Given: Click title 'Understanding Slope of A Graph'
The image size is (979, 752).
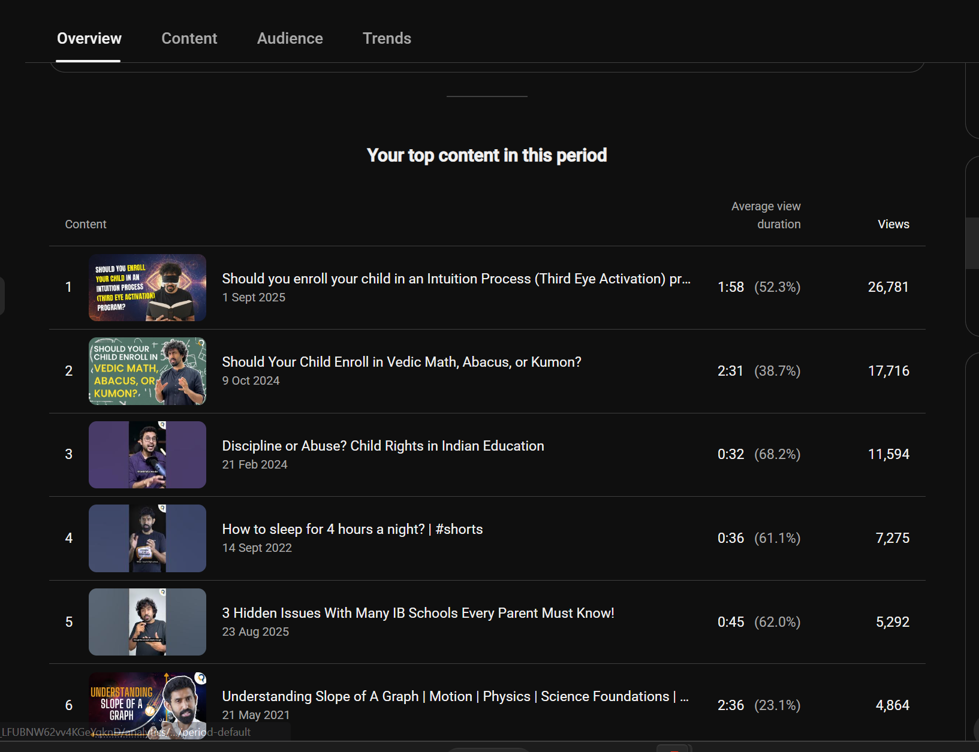Looking at the screenshot, I should [x=456, y=696].
